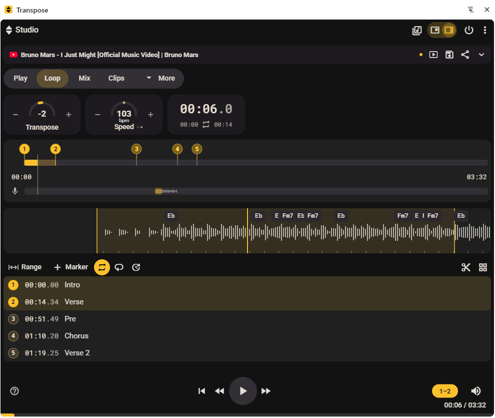Screen dimensions: 495x418
Task: Select the Intro marker row
Action: click(247, 285)
